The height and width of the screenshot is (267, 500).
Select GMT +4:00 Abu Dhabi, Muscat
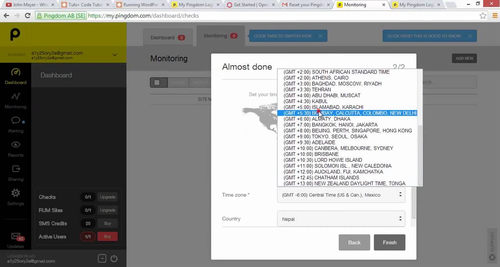pos(348,95)
